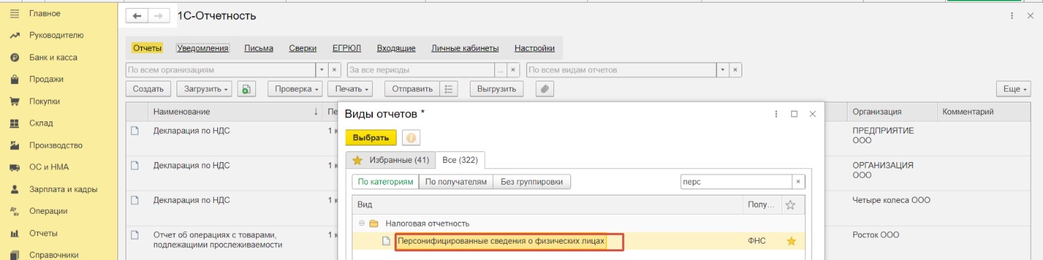The height and width of the screenshot is (260, 1043).
Task: Click the green document load icon
Action: (x=246, y=89)
